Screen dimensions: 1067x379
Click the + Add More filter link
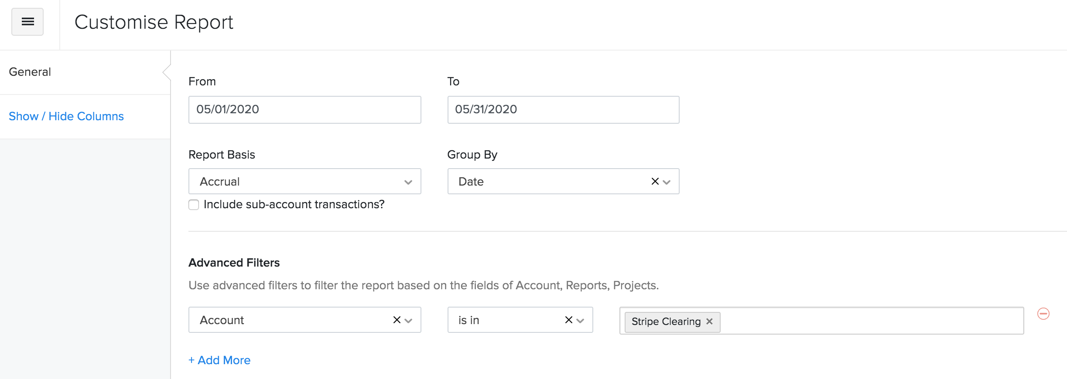pos(219,360)
